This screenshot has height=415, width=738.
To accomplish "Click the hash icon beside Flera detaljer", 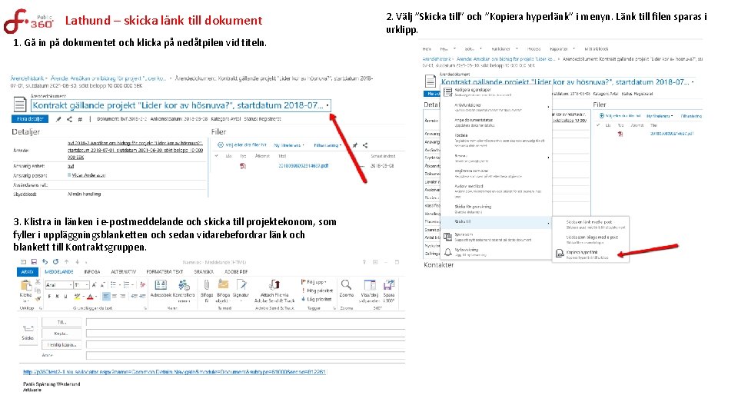I will click(80, 120).
